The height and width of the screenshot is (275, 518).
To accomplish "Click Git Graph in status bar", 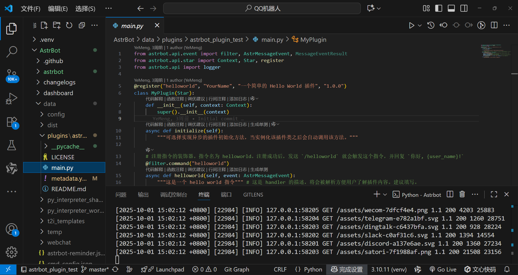I will (237, 269).
